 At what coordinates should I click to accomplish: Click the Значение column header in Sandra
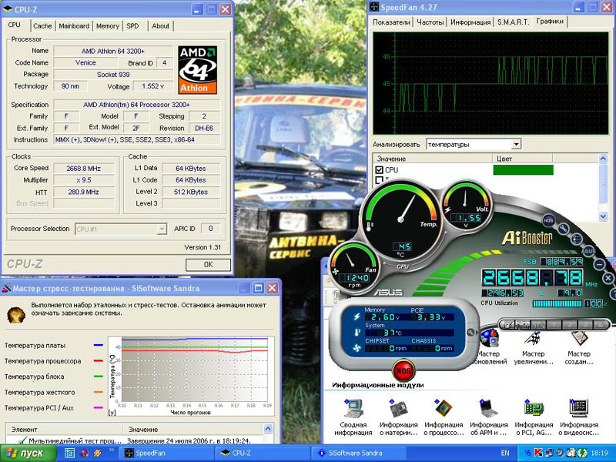(x=192, y=430)
